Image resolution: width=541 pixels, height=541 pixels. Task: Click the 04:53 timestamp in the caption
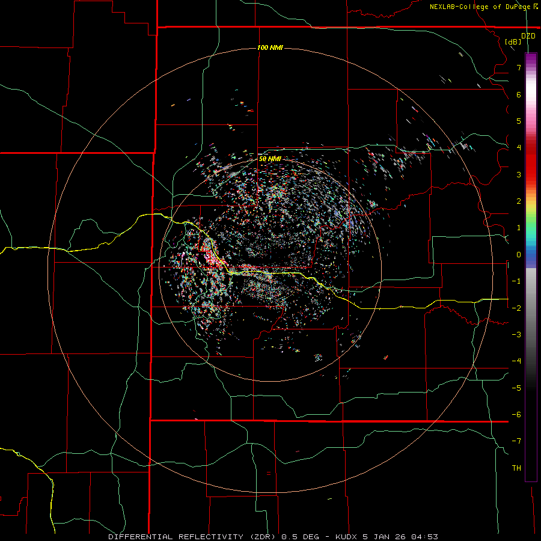tap(426, 537)
